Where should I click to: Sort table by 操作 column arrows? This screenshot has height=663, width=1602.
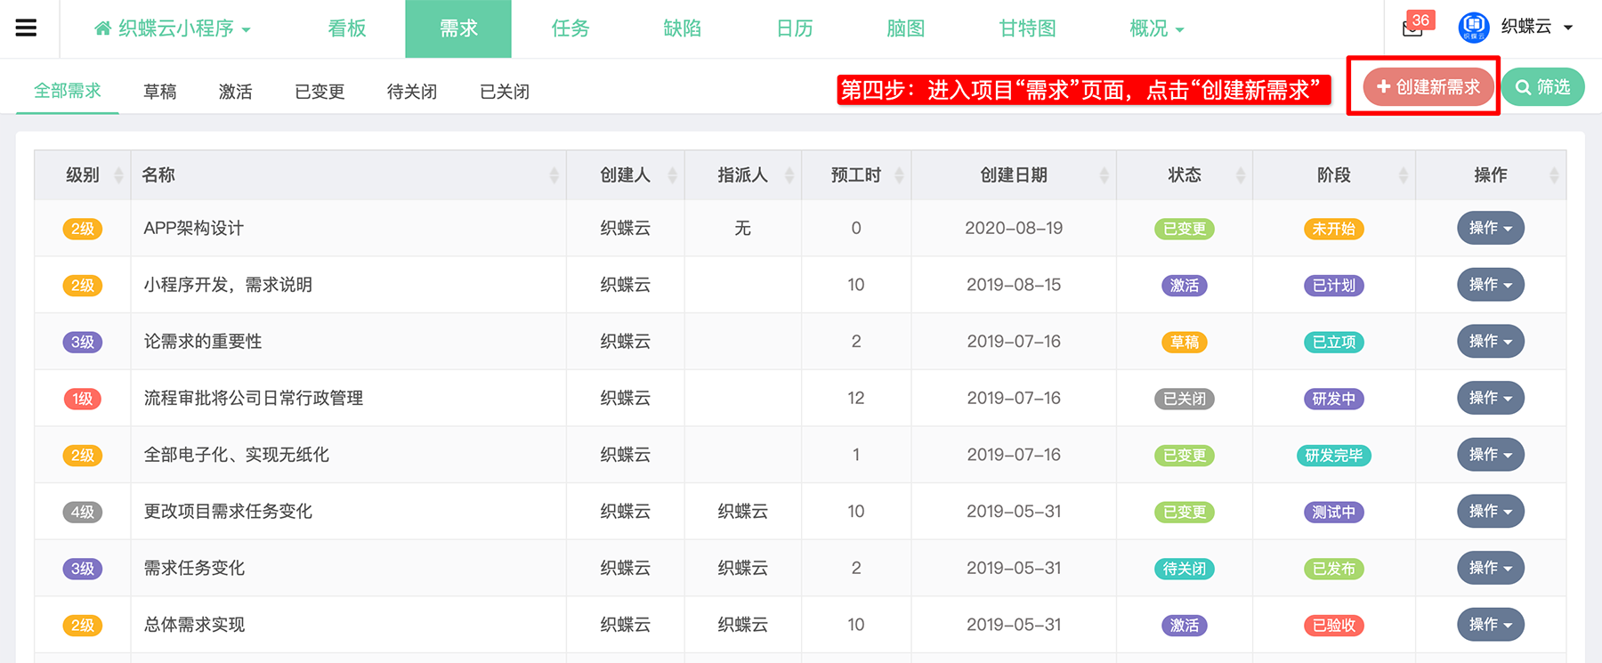point(1554,175)
